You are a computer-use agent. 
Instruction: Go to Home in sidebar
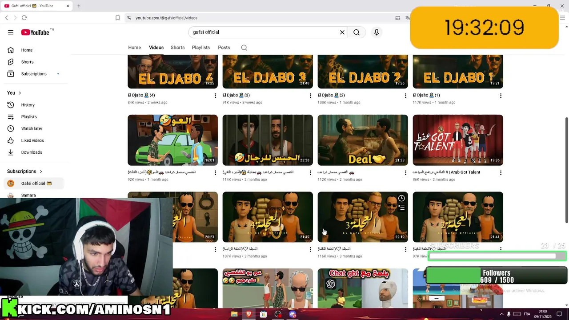34,50
